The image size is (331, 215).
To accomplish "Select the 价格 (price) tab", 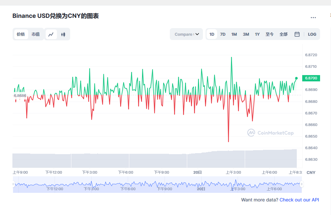I will [21, 34].
